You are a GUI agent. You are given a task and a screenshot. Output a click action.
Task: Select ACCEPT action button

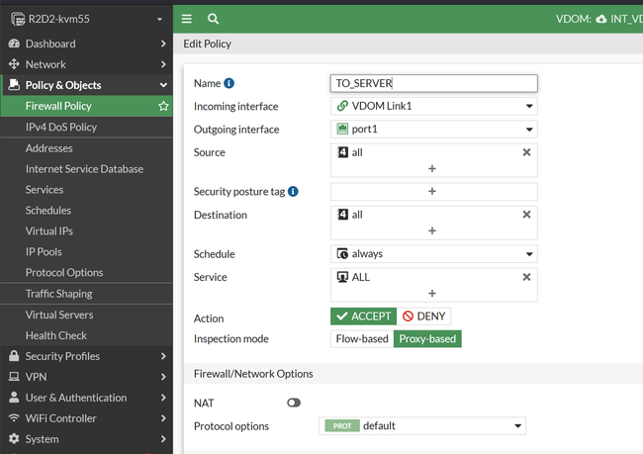click(363, 317)
